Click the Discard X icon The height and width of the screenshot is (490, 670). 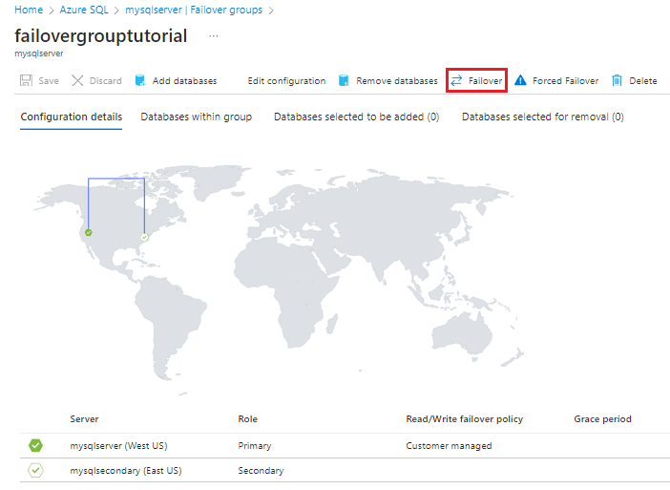tap(77, 81)
